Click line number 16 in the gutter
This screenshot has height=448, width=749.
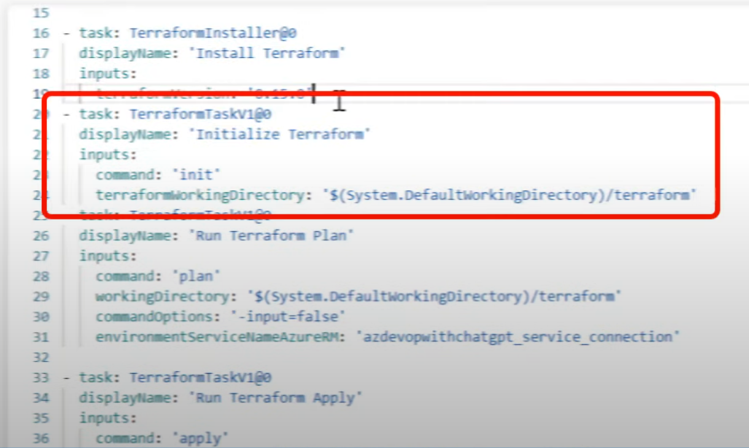[x=41, y=33]
